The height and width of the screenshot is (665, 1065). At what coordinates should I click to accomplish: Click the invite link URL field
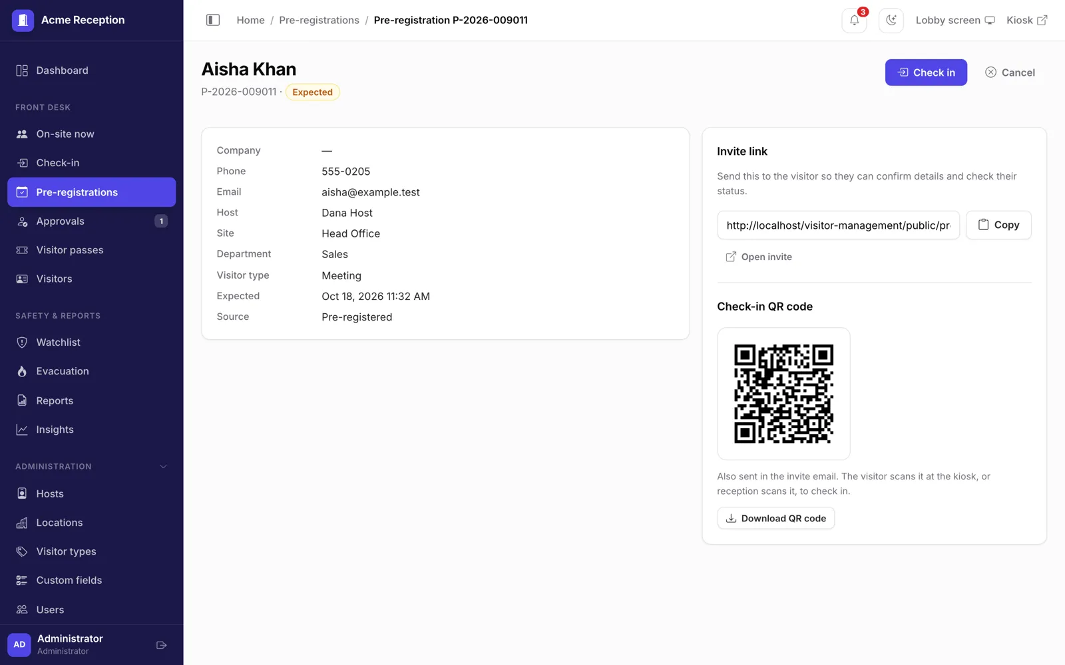coord(839,225)
